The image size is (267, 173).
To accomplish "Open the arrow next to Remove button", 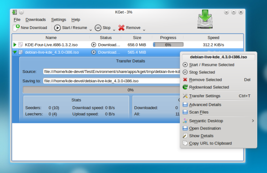I will [144, 30].
